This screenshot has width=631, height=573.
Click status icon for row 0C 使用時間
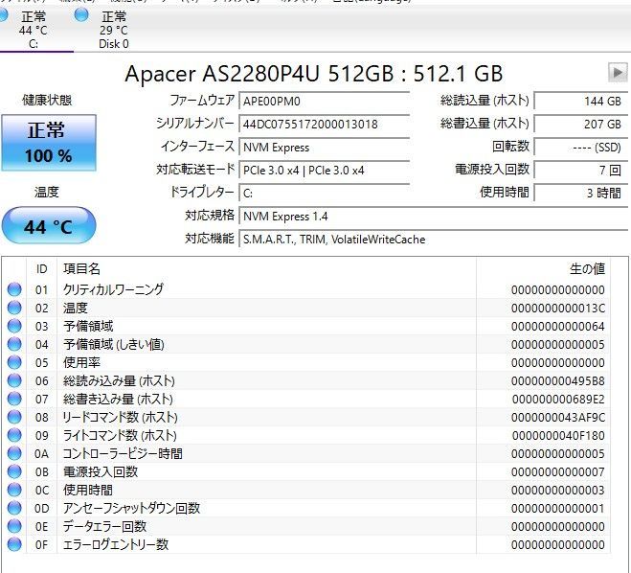(14, 490)
